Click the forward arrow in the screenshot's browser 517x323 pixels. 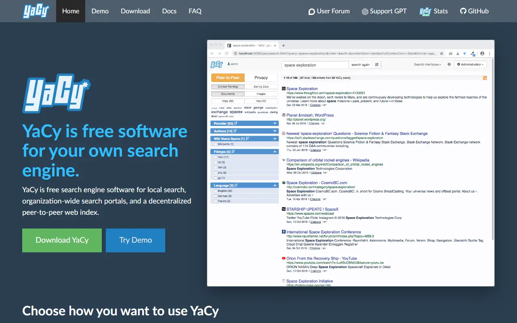coord(219,53)
